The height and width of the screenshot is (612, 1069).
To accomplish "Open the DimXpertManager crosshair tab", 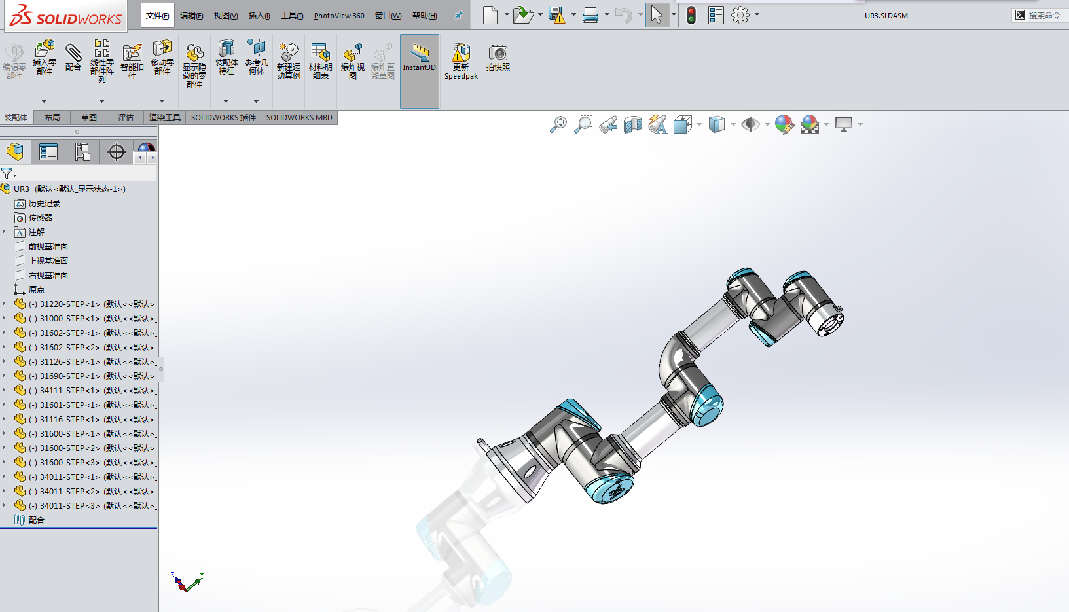I will click(117, 152).
